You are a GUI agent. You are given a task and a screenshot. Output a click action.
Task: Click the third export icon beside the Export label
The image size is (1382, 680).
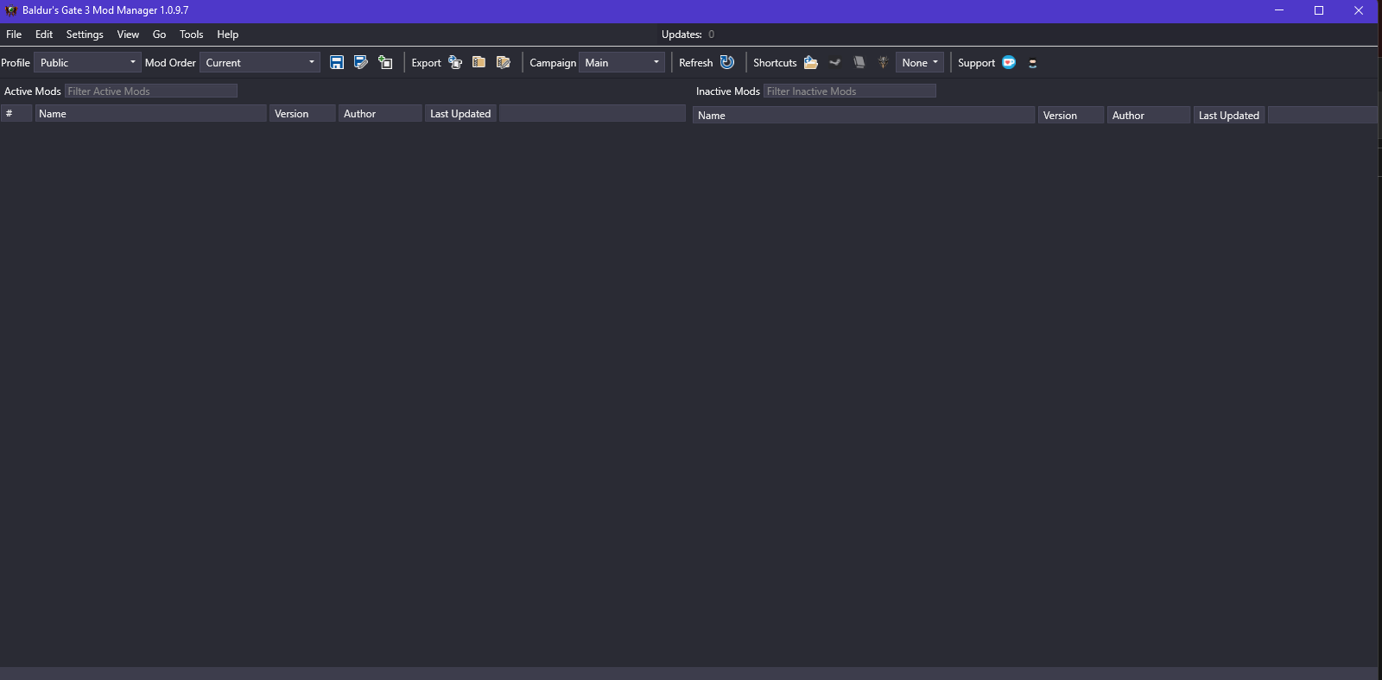[504, 62]
